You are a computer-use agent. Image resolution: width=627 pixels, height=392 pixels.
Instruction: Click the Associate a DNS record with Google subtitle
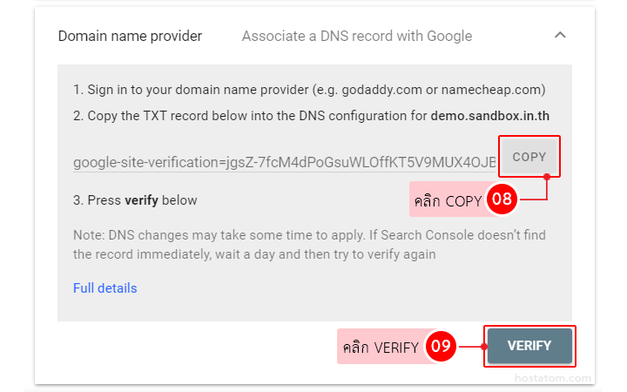[x=356, y=37]
